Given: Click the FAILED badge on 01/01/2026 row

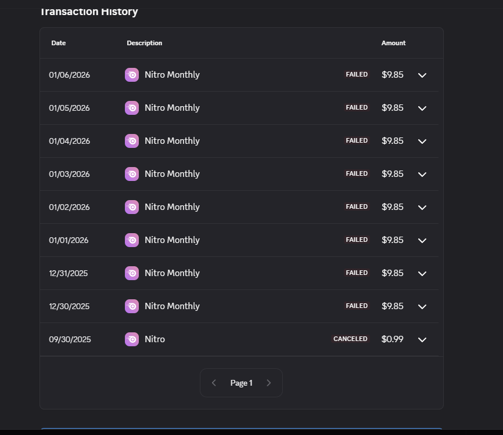Looking at the screenshot, I should tap(357, 240).
